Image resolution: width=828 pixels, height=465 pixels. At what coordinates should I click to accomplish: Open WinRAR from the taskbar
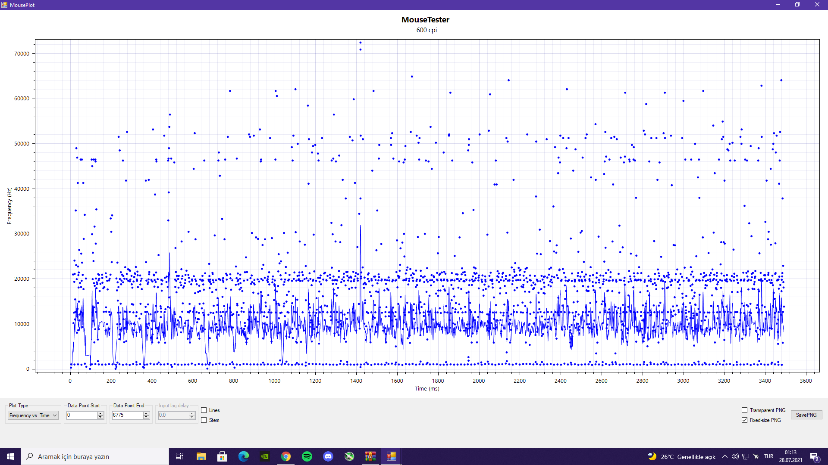click(x=370, y=456)
